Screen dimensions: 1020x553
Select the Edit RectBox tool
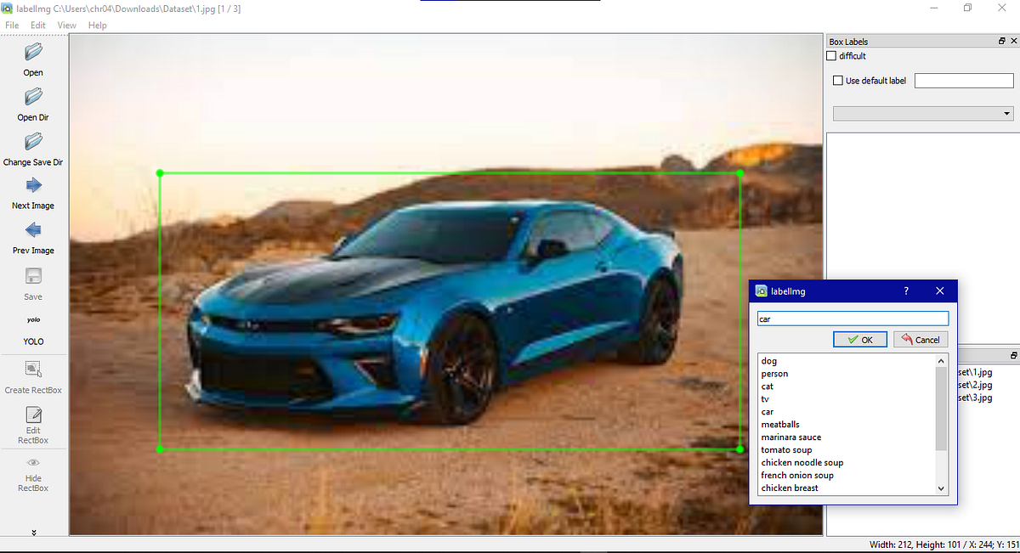point(33,422)
